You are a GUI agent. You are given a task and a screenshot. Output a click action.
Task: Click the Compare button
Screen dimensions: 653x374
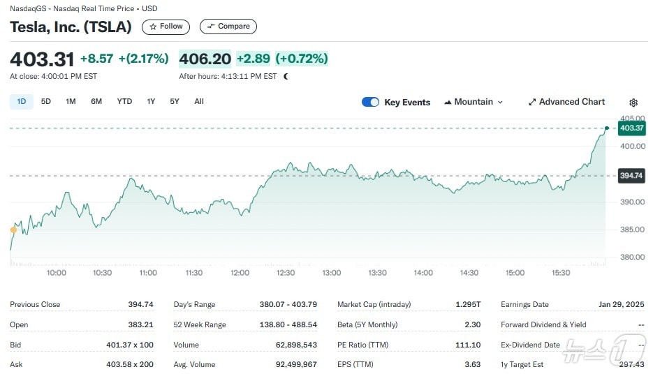(228, 27)
